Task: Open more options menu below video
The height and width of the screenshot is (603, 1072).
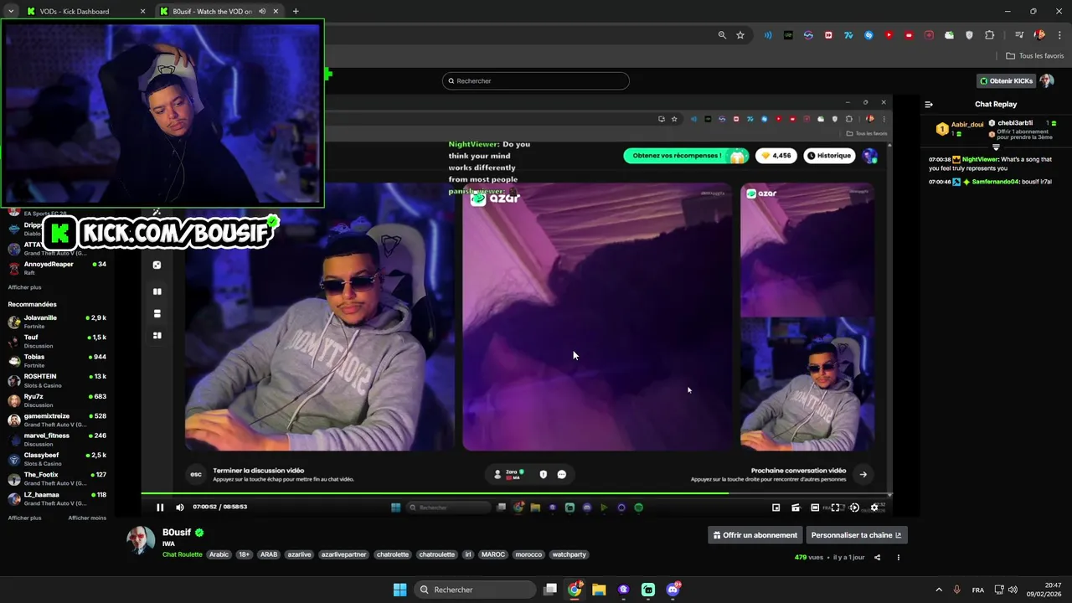Action: (x=899, y=558)
